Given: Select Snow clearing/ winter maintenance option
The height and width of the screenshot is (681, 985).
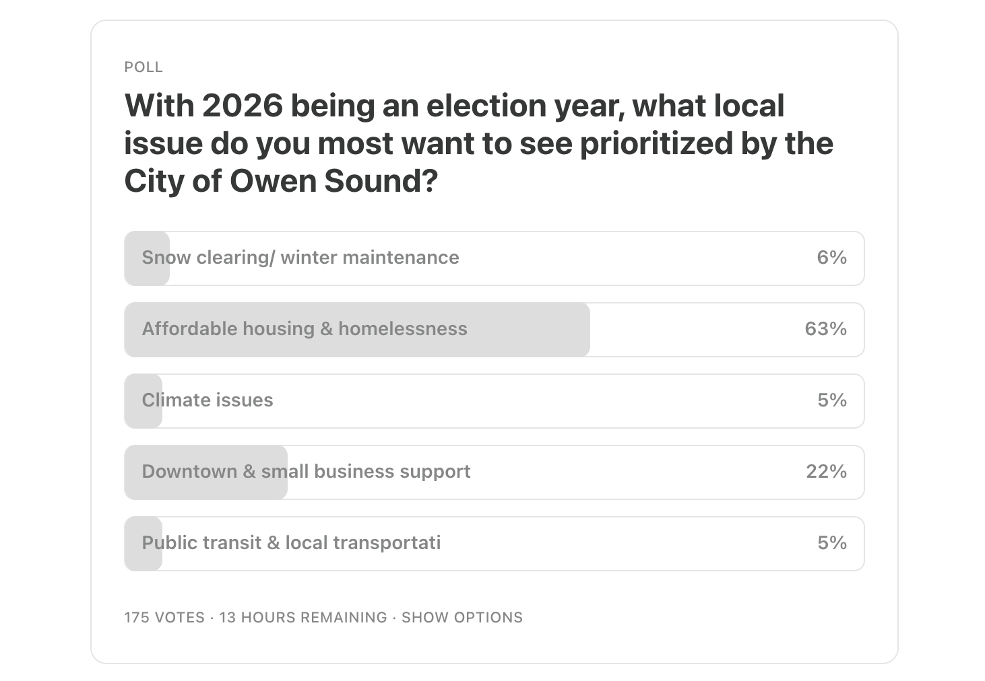Looking at the screenshot, I should tap(494, 258).
